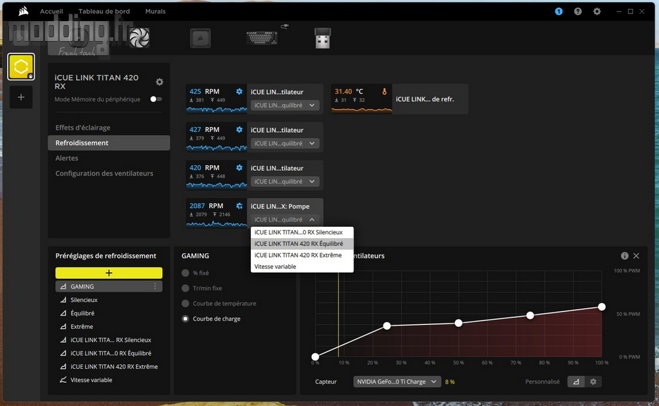Select the yellow profile icon in sidebar
Screen dimensions: 659x406
pyautogui.click(x=21, y=66)
